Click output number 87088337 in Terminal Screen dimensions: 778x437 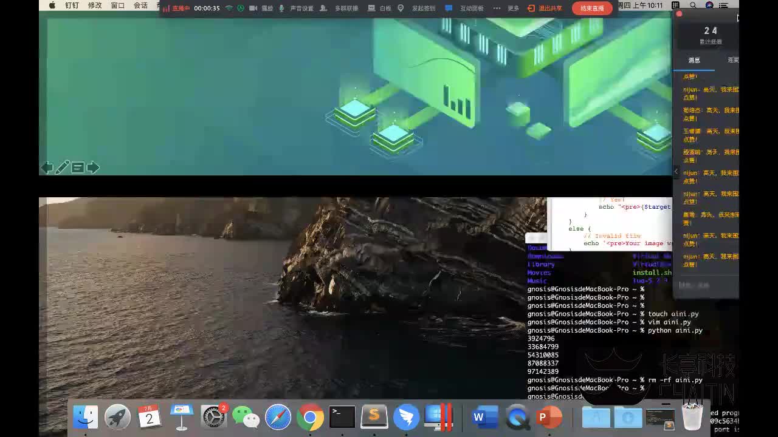tap(543, 364)
